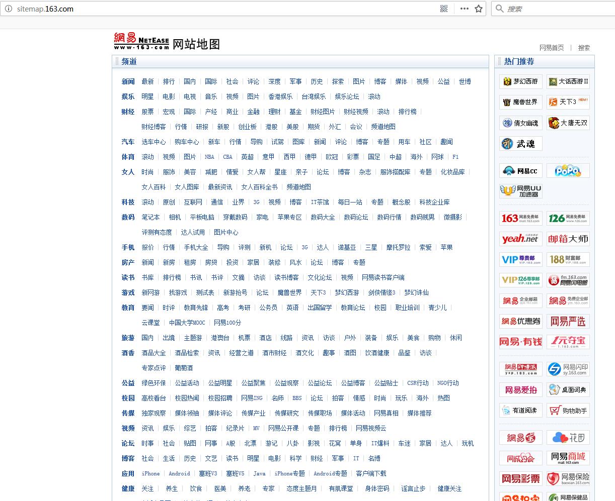Open the 体育 channel heading
The width and height of the screenshot is (615, 501).
128,157
